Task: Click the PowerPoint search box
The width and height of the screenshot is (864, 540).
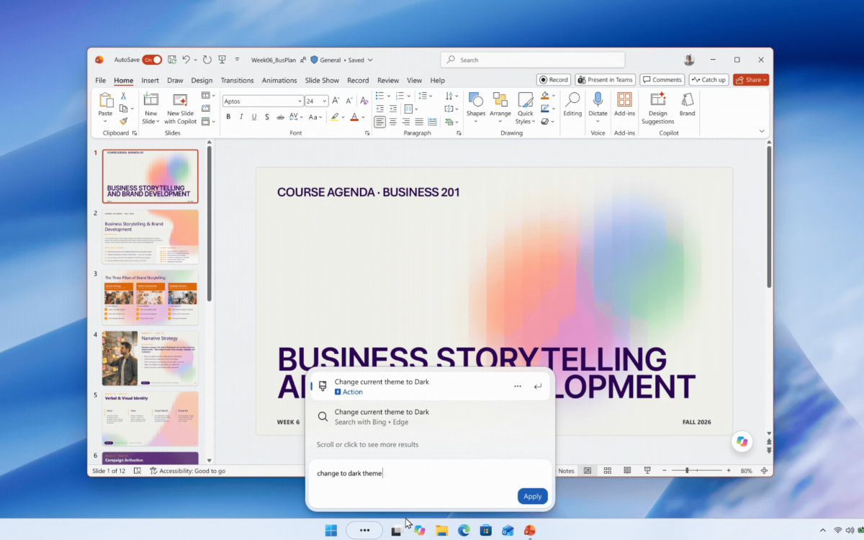Action: [533, 60]
